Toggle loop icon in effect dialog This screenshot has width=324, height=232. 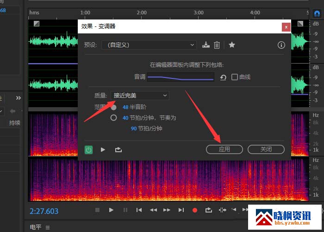click(118, 149)
